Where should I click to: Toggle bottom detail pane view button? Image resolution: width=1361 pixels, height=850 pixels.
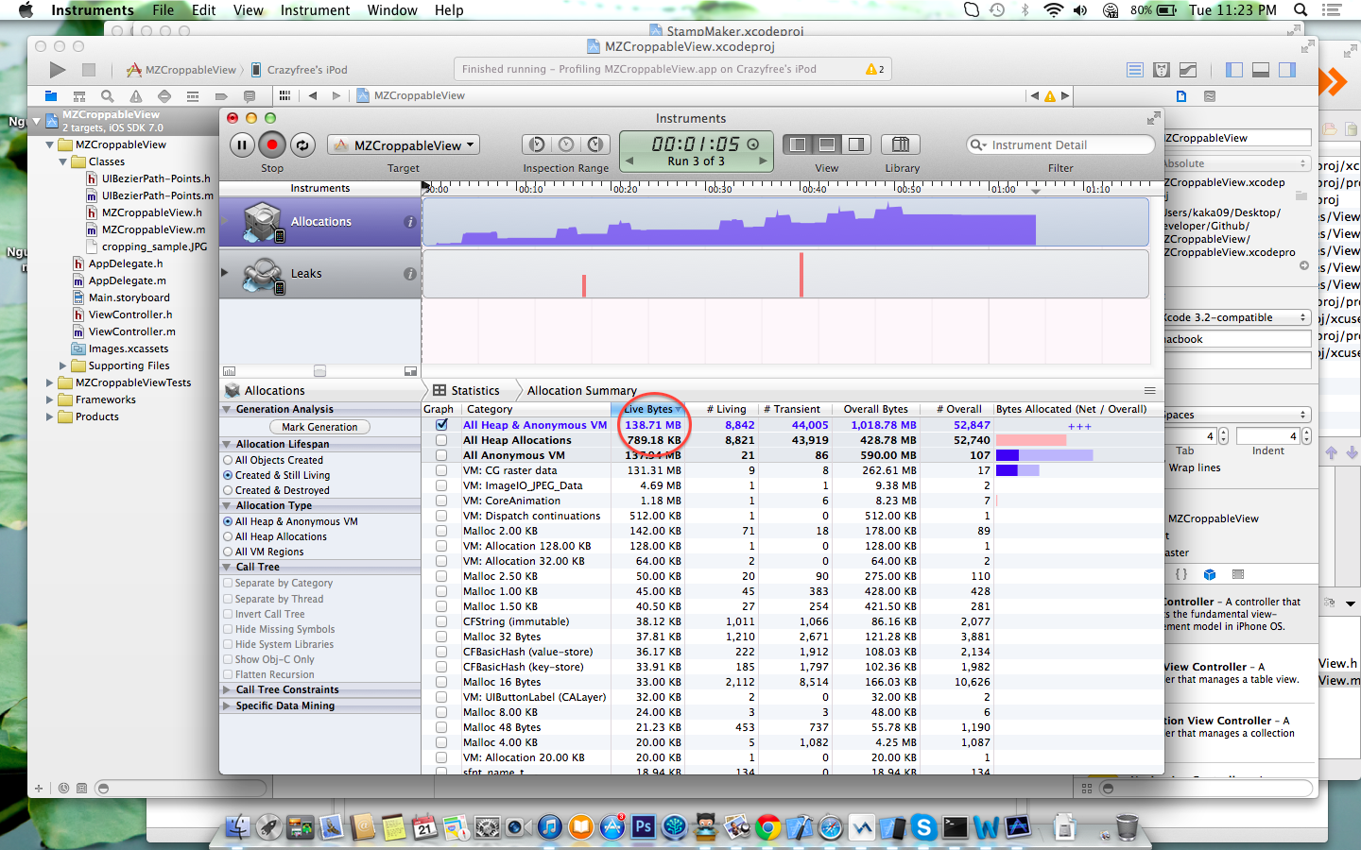point(827,144)
